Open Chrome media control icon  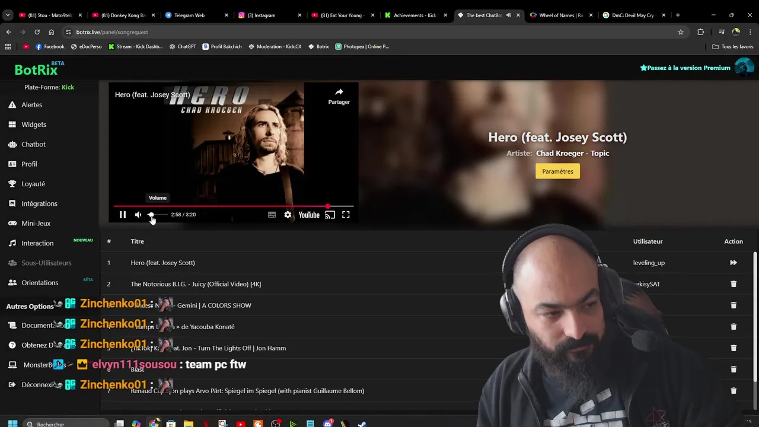(722, 32)
